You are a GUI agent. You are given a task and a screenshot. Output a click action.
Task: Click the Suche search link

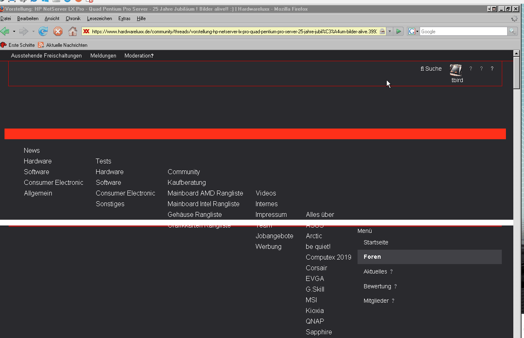(431, 69)
